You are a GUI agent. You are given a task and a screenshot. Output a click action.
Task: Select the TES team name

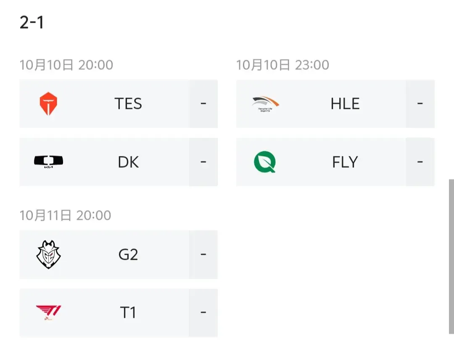click(128, 104)
